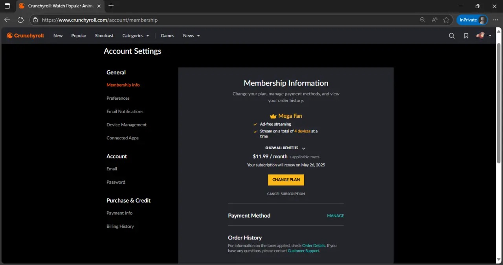This screenshot has width=503, height=265.
Task: Refresh the page with reload icon
Action: pos(21,20)
